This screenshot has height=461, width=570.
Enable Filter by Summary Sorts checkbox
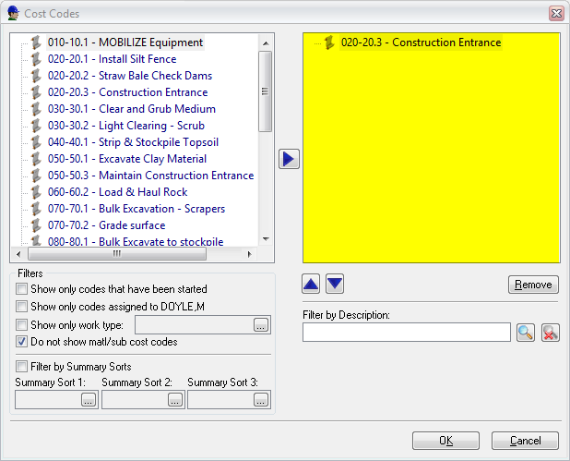click(x=21, y=367)
